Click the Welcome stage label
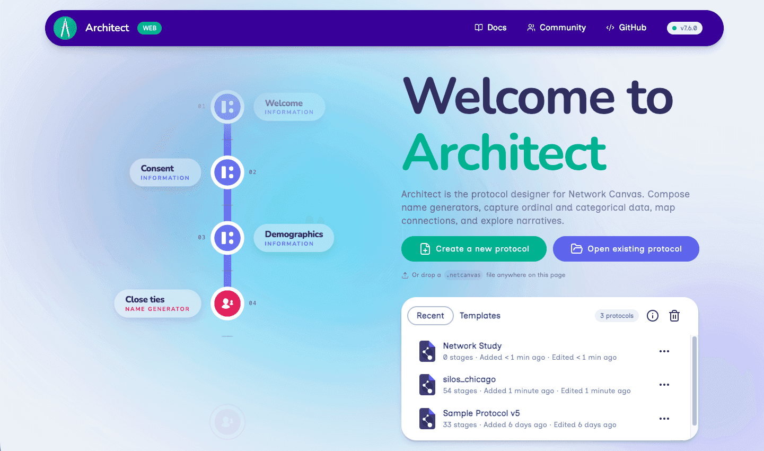The image size is (764, 451). pos(289,107)
